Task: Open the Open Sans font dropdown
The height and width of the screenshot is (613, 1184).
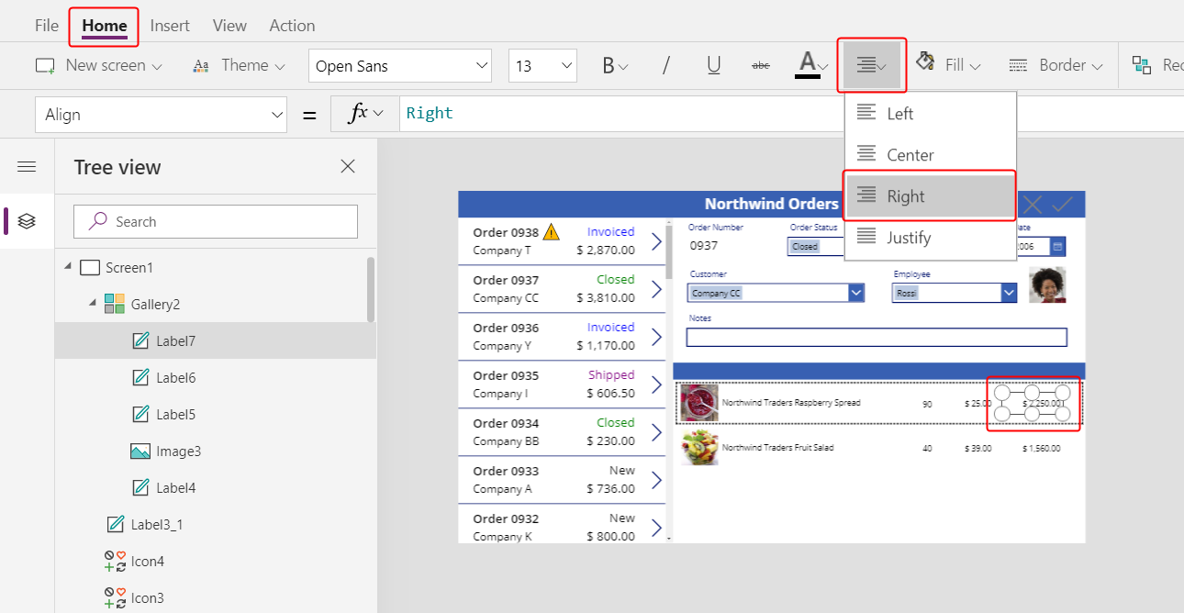Action: [x=400, y=66]
